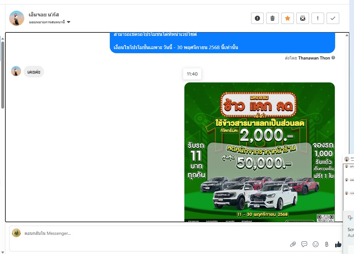Screen dimensions: 354x254
Task: Send a thumbs-up like
Action: (x=338, y=244)
